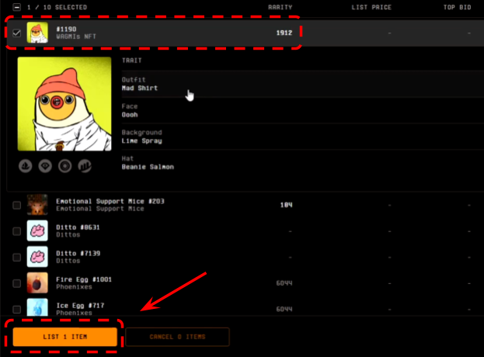Image resolution: width=484 pixels, height=357 pixels.
Task: Check the Ice Egg #717 checkbox
Action: tap(16, 309)
